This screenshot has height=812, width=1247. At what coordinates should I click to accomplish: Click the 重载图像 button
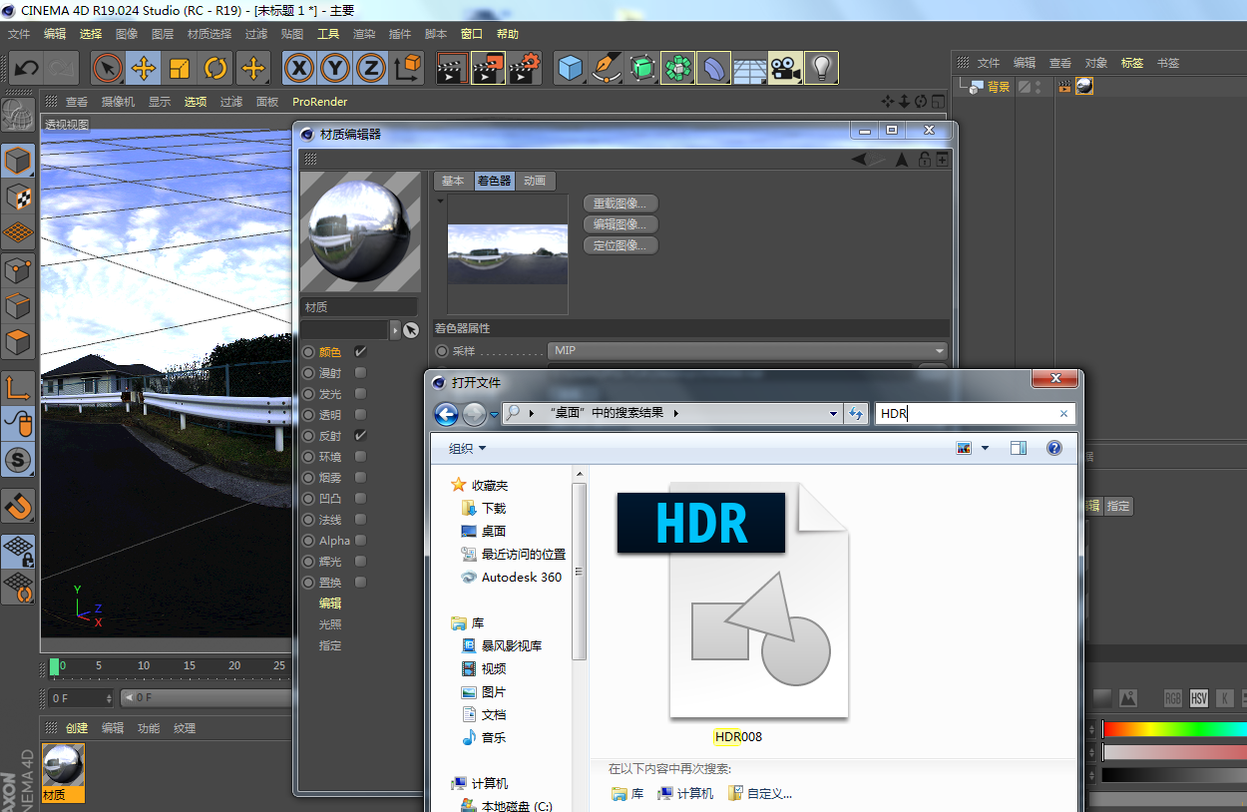[x=620, y=203]
